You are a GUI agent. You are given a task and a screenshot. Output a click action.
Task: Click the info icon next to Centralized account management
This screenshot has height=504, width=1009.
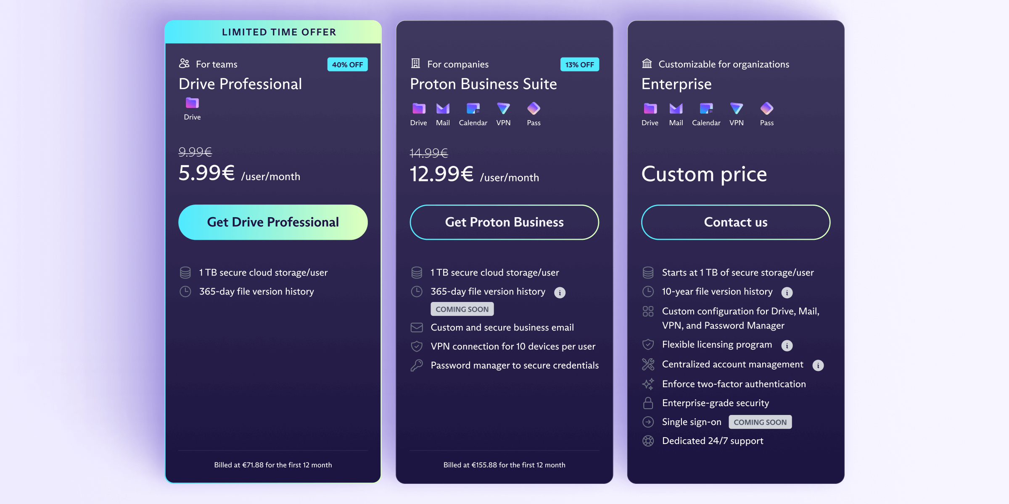click(818, 365)
